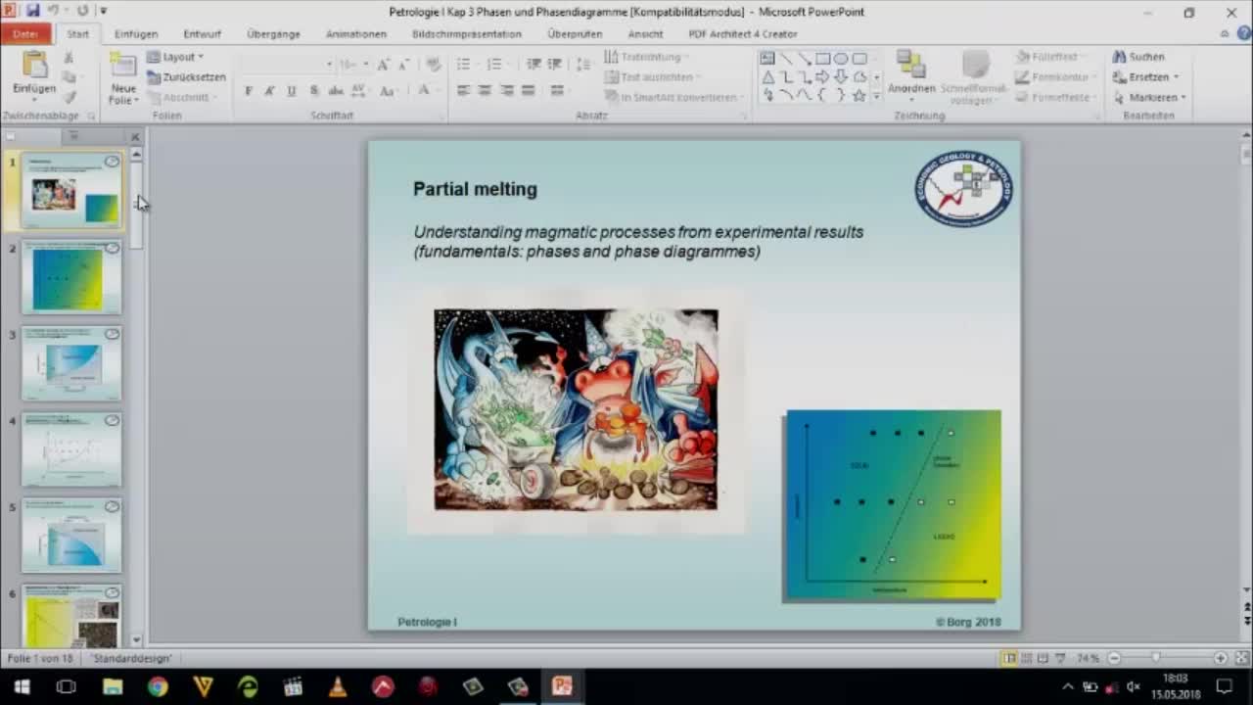Toggle bold formatting
Screen dimensions: 1253x705
click(249, 91)
